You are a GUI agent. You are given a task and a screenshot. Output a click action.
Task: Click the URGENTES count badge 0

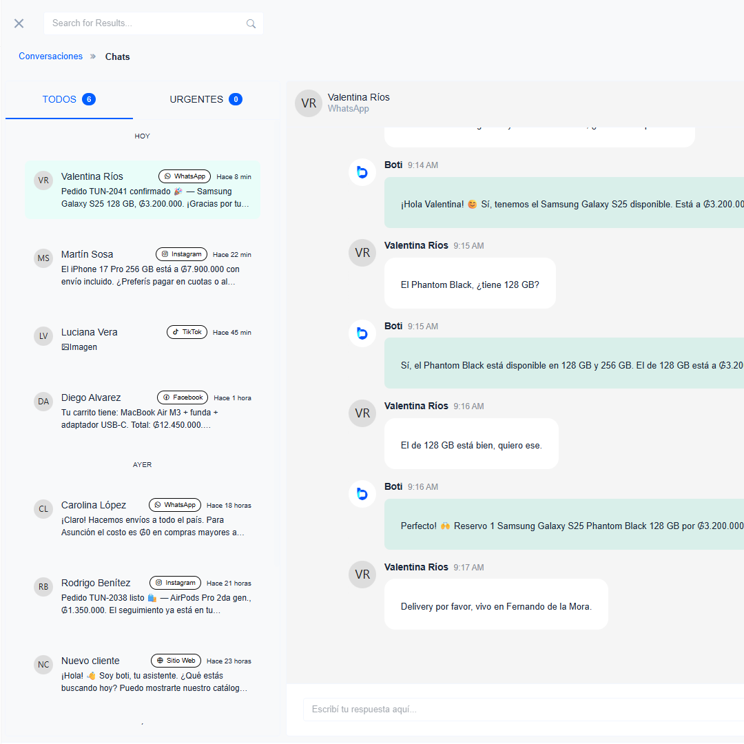pyautogui.click(x=236, y=99)
